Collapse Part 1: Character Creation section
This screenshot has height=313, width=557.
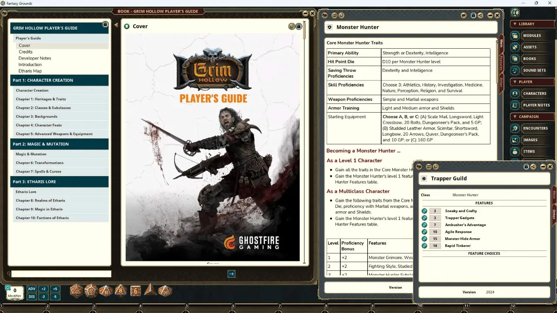pyautogui.click(x=60, y=80)
